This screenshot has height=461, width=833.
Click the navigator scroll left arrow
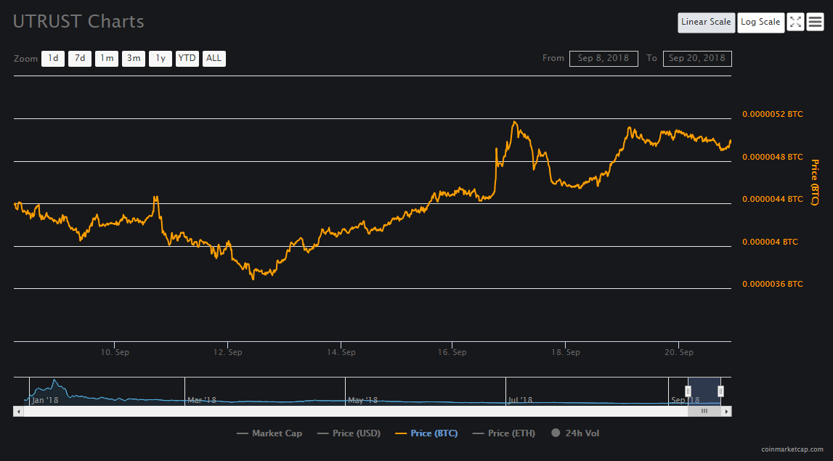coord(19,411)
